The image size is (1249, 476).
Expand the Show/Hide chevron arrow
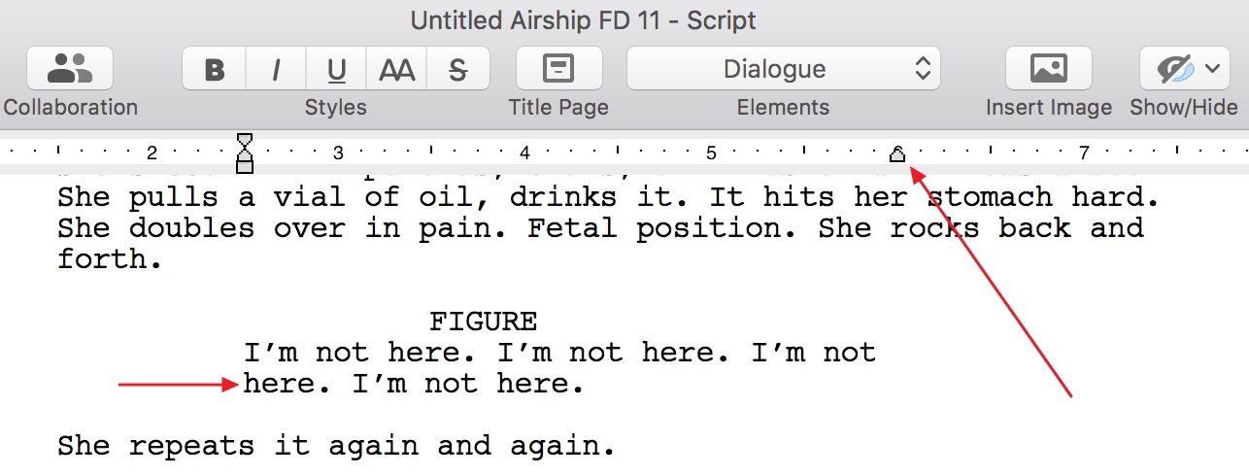1212,69
